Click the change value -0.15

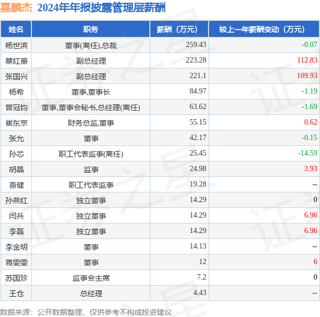(x=309, y=137)
